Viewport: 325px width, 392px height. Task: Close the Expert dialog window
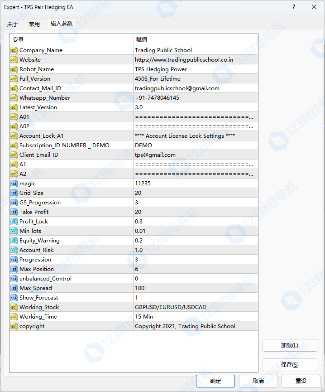(314, 7)
